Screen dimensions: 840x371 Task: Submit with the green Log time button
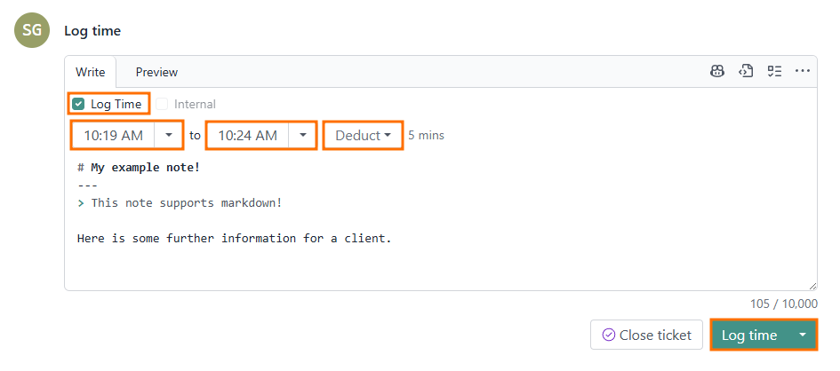(749, 335)
